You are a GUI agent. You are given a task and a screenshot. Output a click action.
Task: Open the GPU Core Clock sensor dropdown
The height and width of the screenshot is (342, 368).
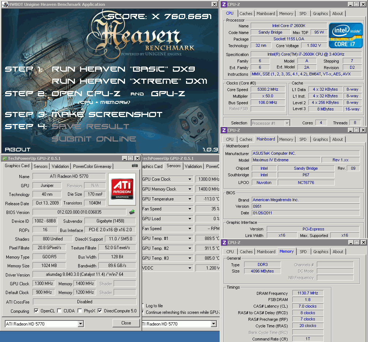coord(190,179)
